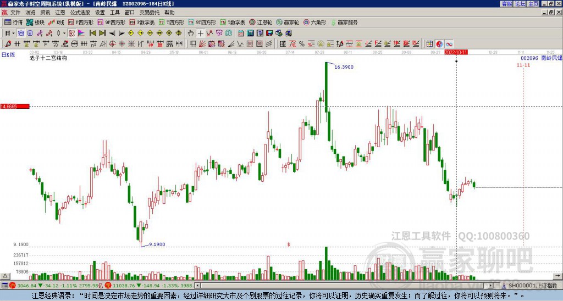Click the 236717 volume axis value

pos(21,255)
